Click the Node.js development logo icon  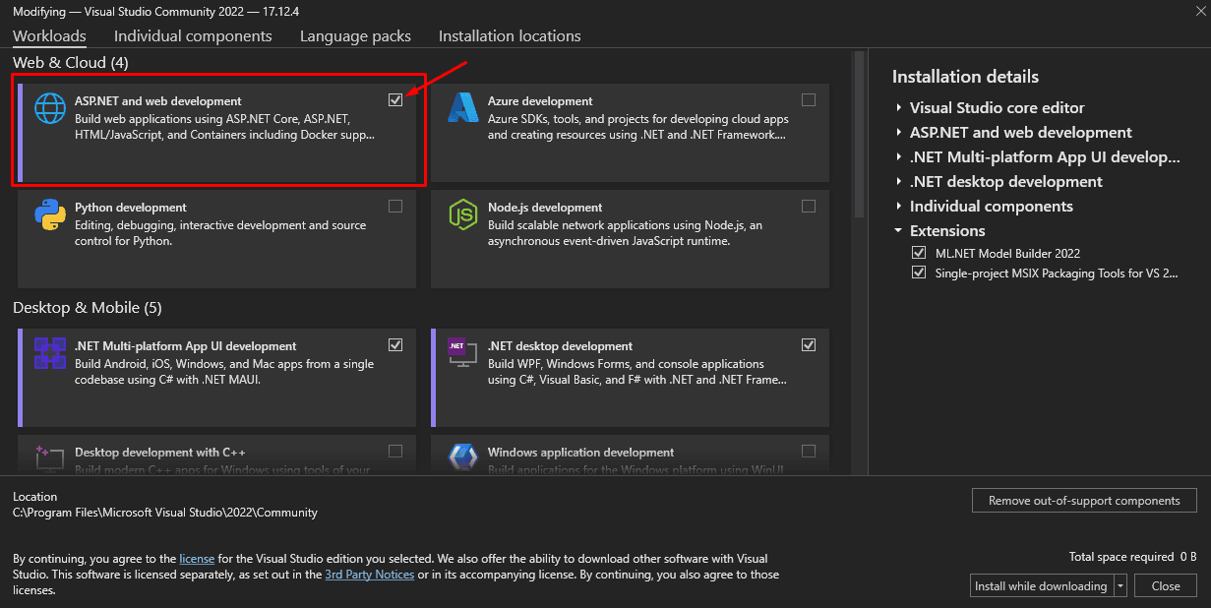pos(462,213)
